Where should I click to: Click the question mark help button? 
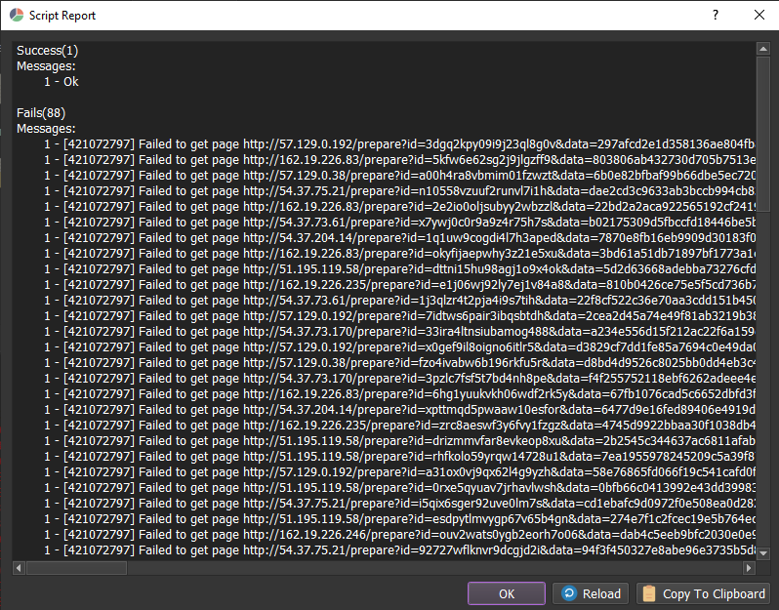(715, 16)
